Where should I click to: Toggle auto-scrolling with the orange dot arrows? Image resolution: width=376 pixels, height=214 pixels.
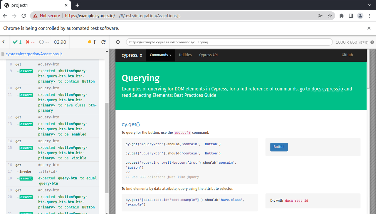(x=92, y=42)
